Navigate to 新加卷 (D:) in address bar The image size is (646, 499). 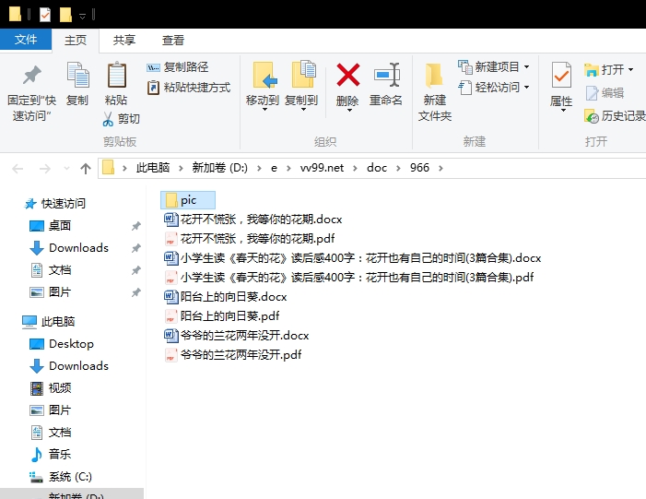pos(219,168)
